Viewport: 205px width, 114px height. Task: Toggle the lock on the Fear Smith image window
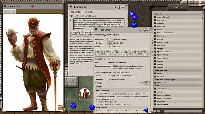pyautogui.click(x=60, y=6)
